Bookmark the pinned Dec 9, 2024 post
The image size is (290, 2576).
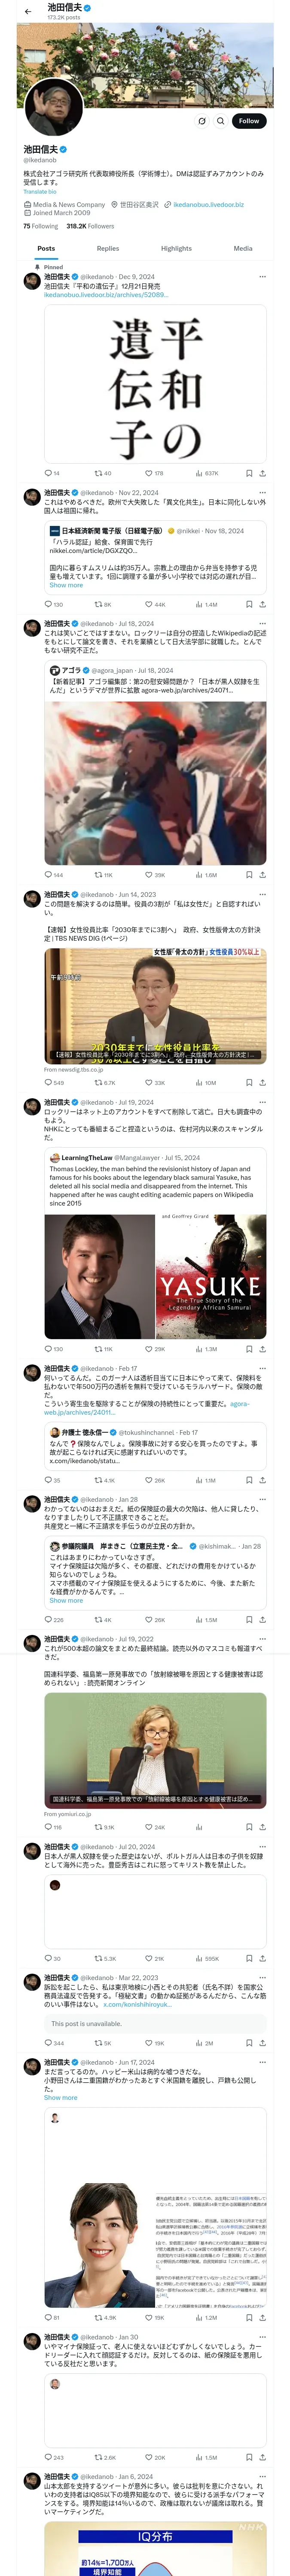249,473
